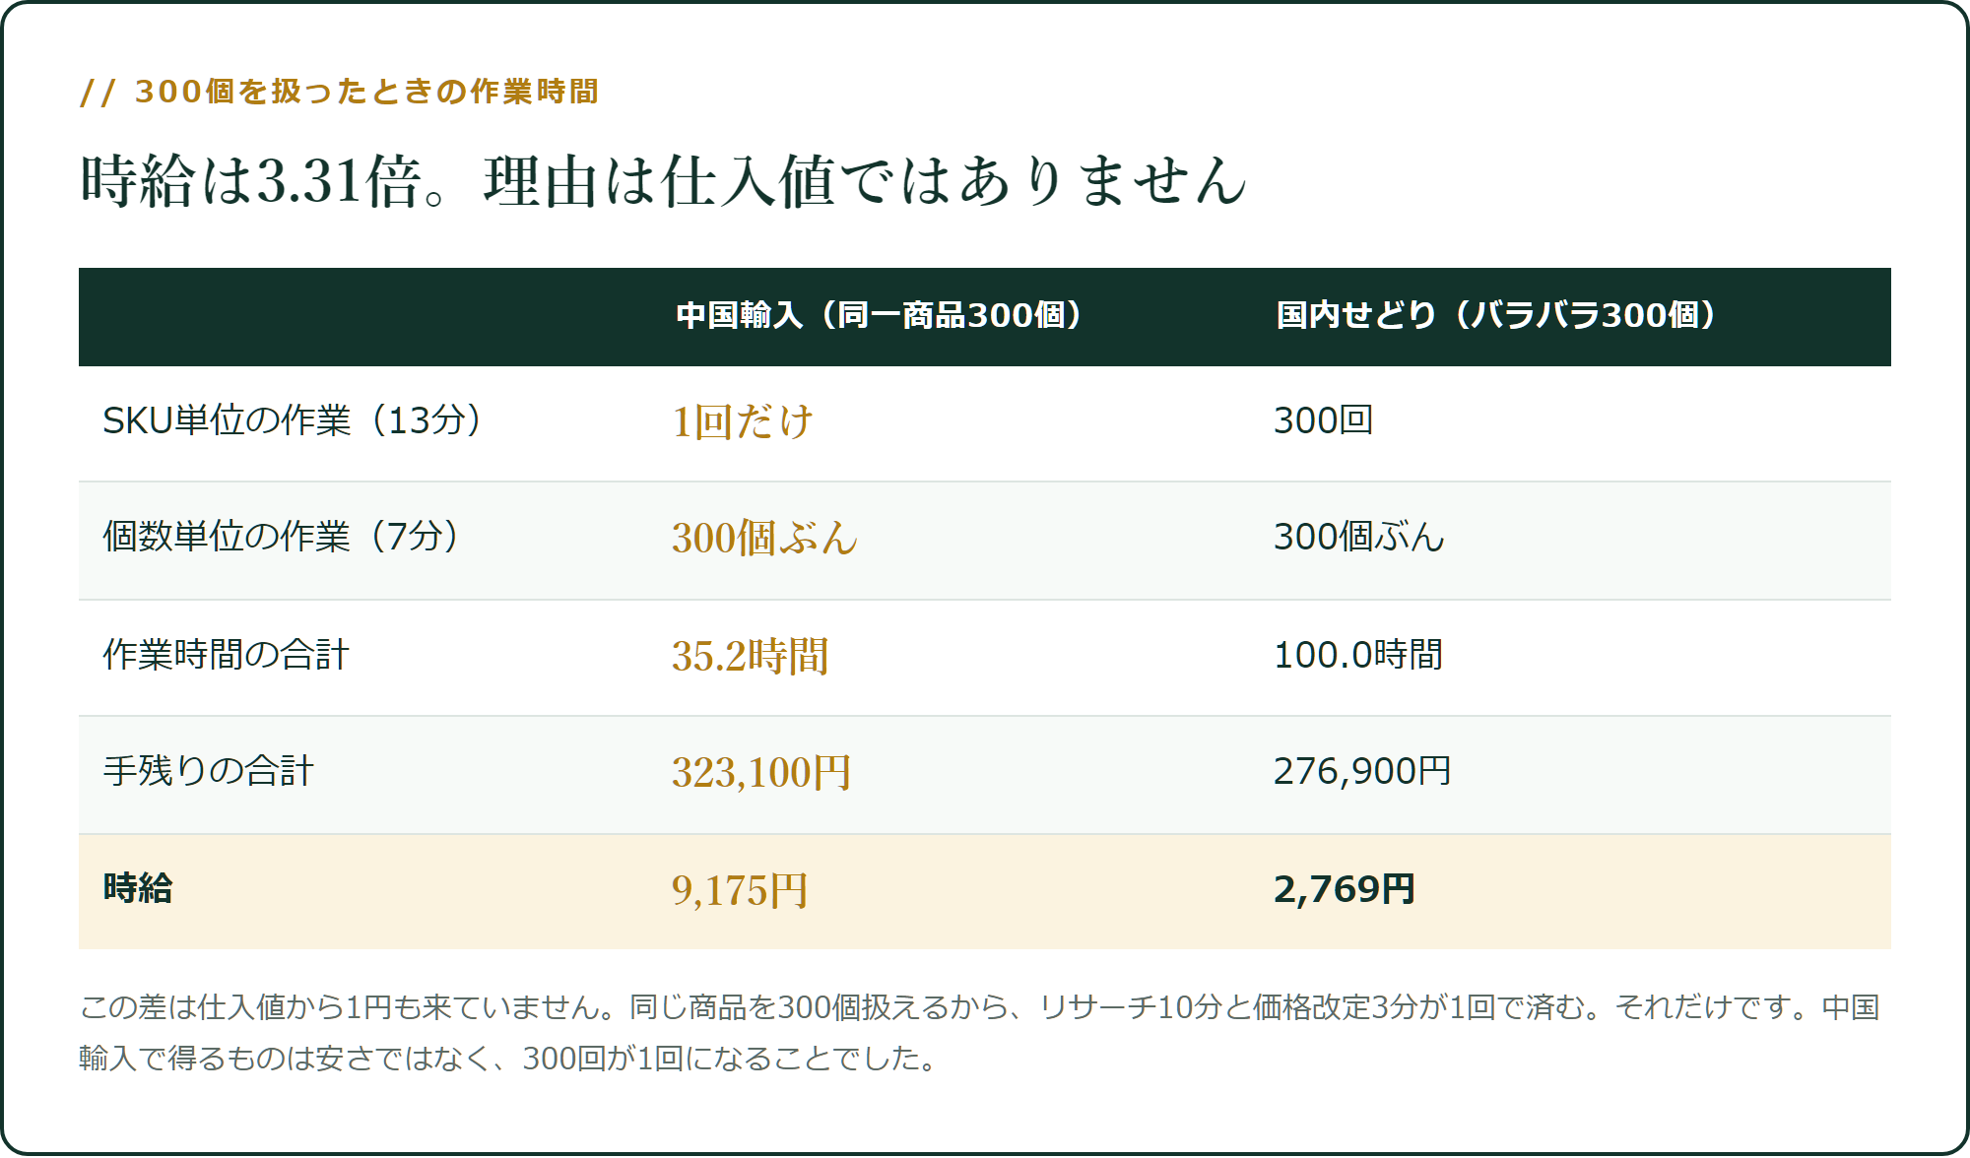Click row label '手残りの合計'
Viewport: 1970px width, 1158px height.
point(208,771)
